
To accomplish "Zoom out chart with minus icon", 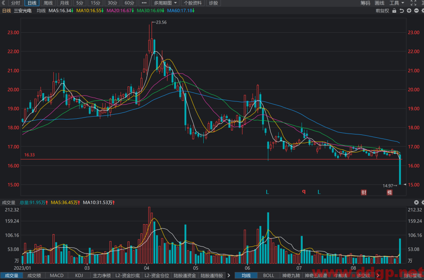I will tap(417, 10).
